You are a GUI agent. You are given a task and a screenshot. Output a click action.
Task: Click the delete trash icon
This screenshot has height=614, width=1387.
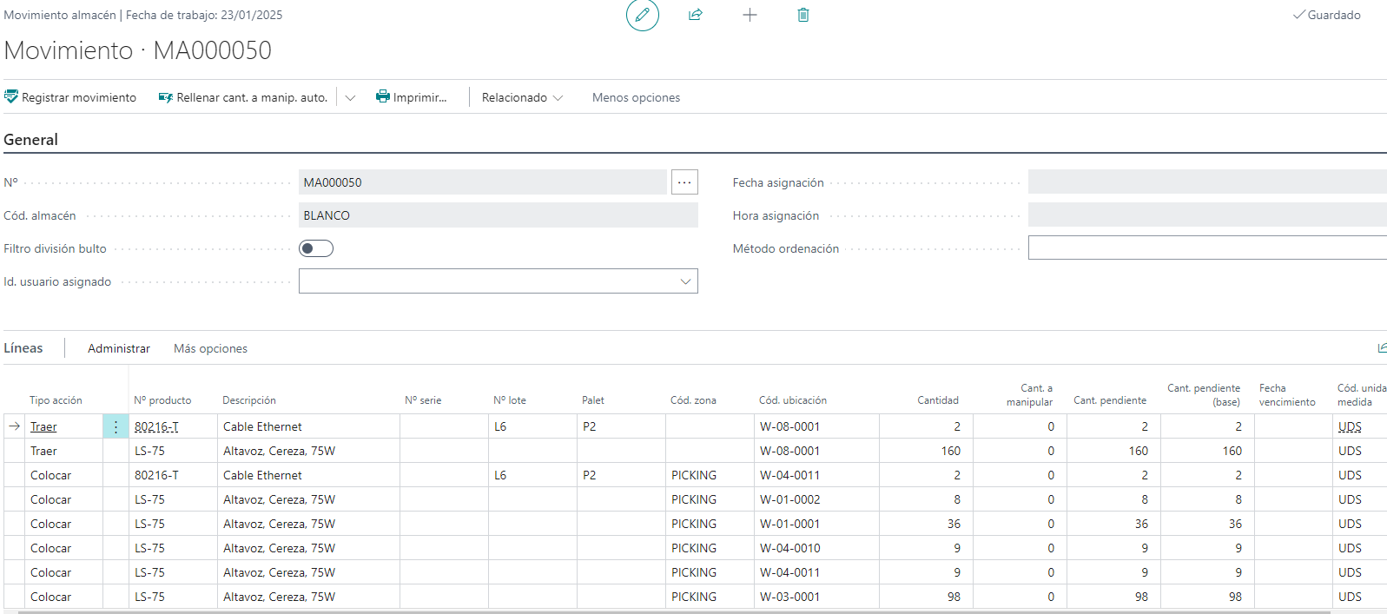pos(803,15)
